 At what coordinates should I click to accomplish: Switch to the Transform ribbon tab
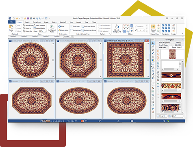click(x=37, y=22)
